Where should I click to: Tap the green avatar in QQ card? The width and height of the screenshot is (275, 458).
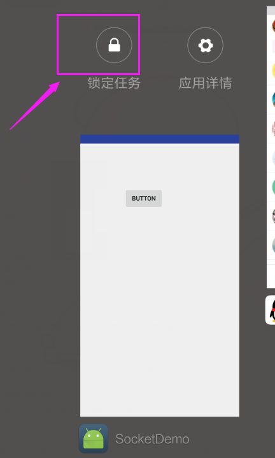pyautogui.click(x=274, y=187)
